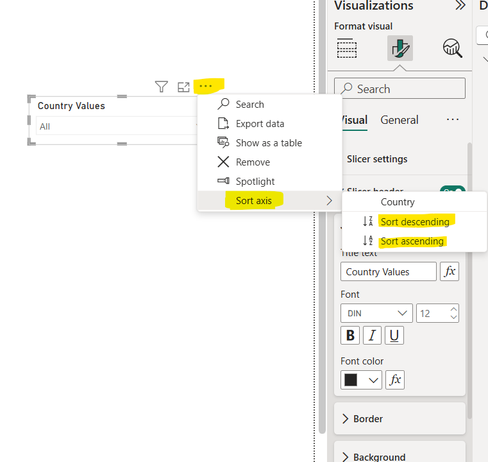Choose Sort descending from submenu
This screenshot has height=462, width=488.
click(414, 221)
